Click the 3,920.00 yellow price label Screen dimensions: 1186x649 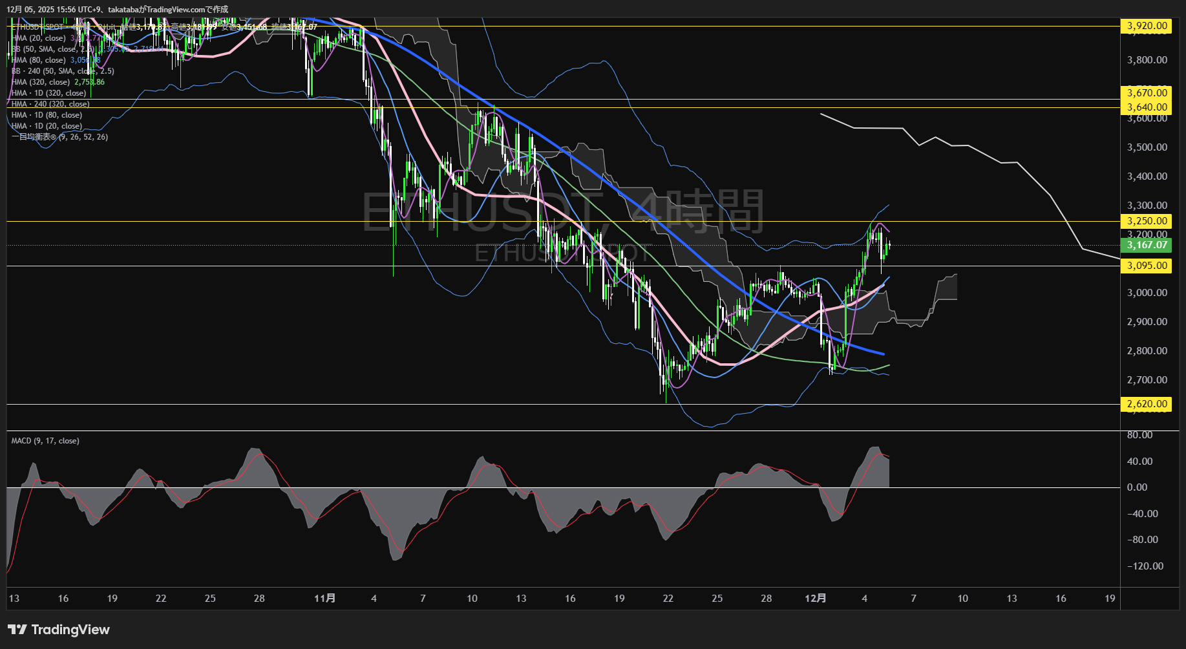1147,26
